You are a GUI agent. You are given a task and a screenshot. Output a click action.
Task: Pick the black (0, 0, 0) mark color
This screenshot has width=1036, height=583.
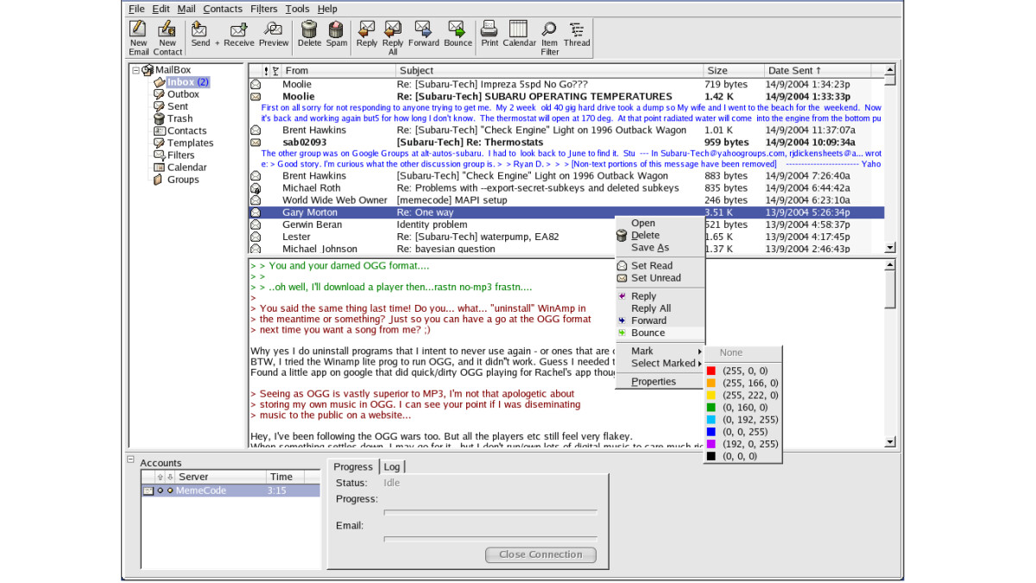(x=743, y=456)
